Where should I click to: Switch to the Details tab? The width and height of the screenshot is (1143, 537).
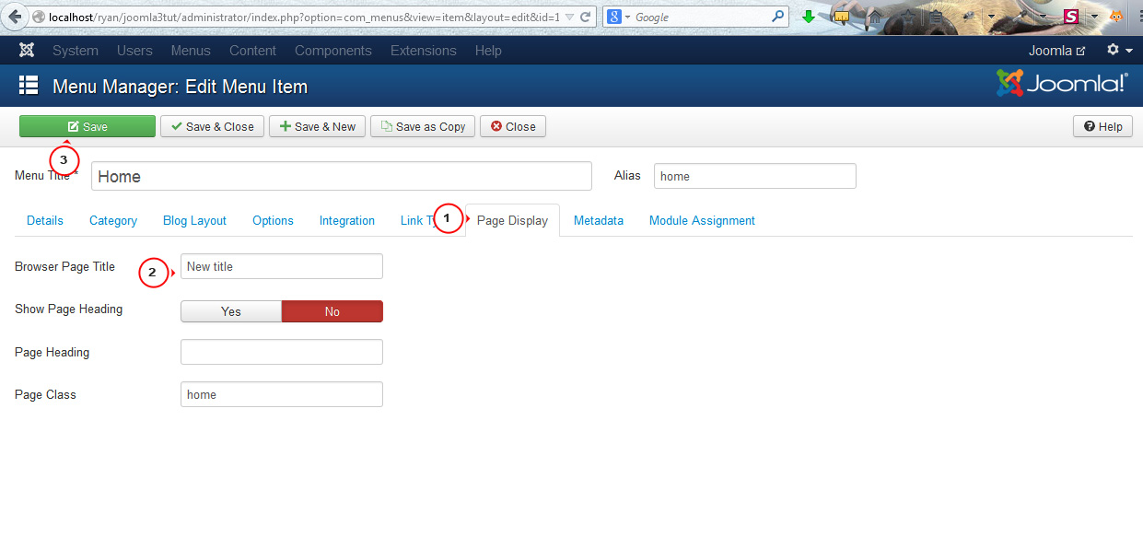45,221
